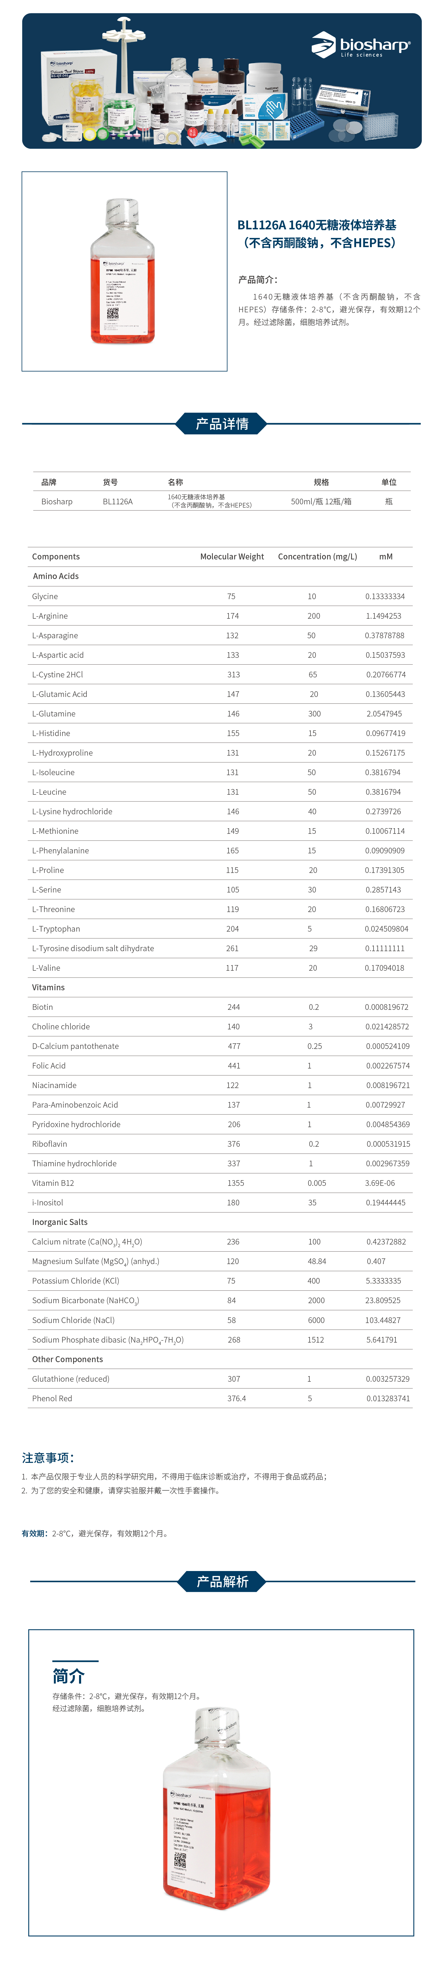Click the BL1126A catalog number cell
444x1974 pixels.
click(118, 501)
